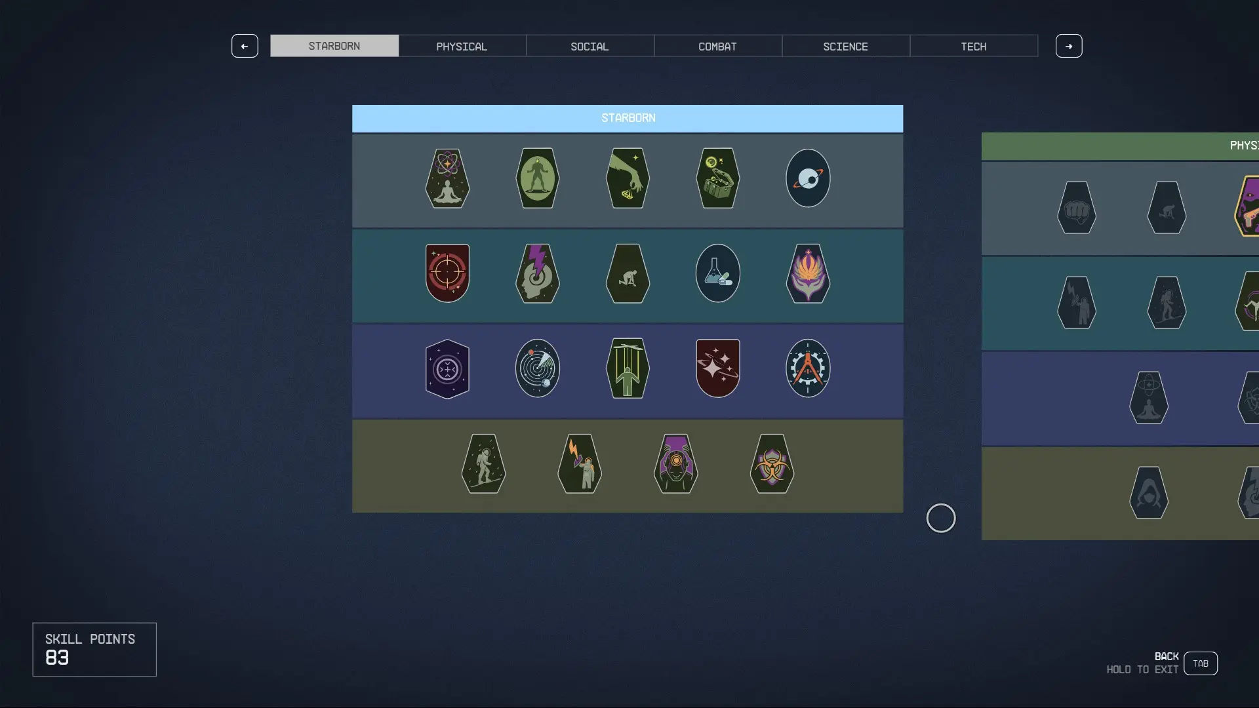1259x708 pixels.
Task: Click the left arrow navigation button
Action: point(245,46)
